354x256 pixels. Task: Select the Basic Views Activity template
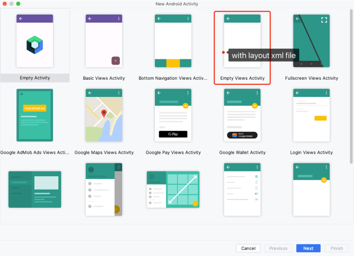coord(104,40)
